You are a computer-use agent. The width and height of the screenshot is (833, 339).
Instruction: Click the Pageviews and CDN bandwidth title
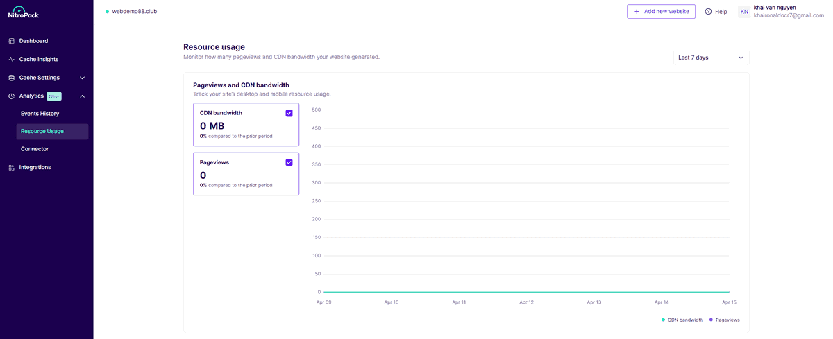[241, 85]
